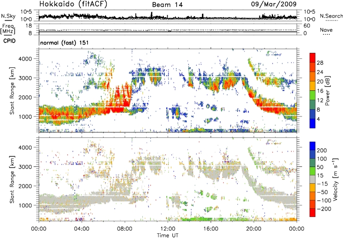Click 'normal (fast) 151' text

[x=65, y=43]
